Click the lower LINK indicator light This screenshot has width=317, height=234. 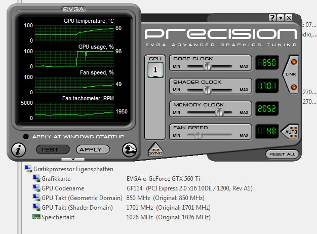(x=294, y=88)
